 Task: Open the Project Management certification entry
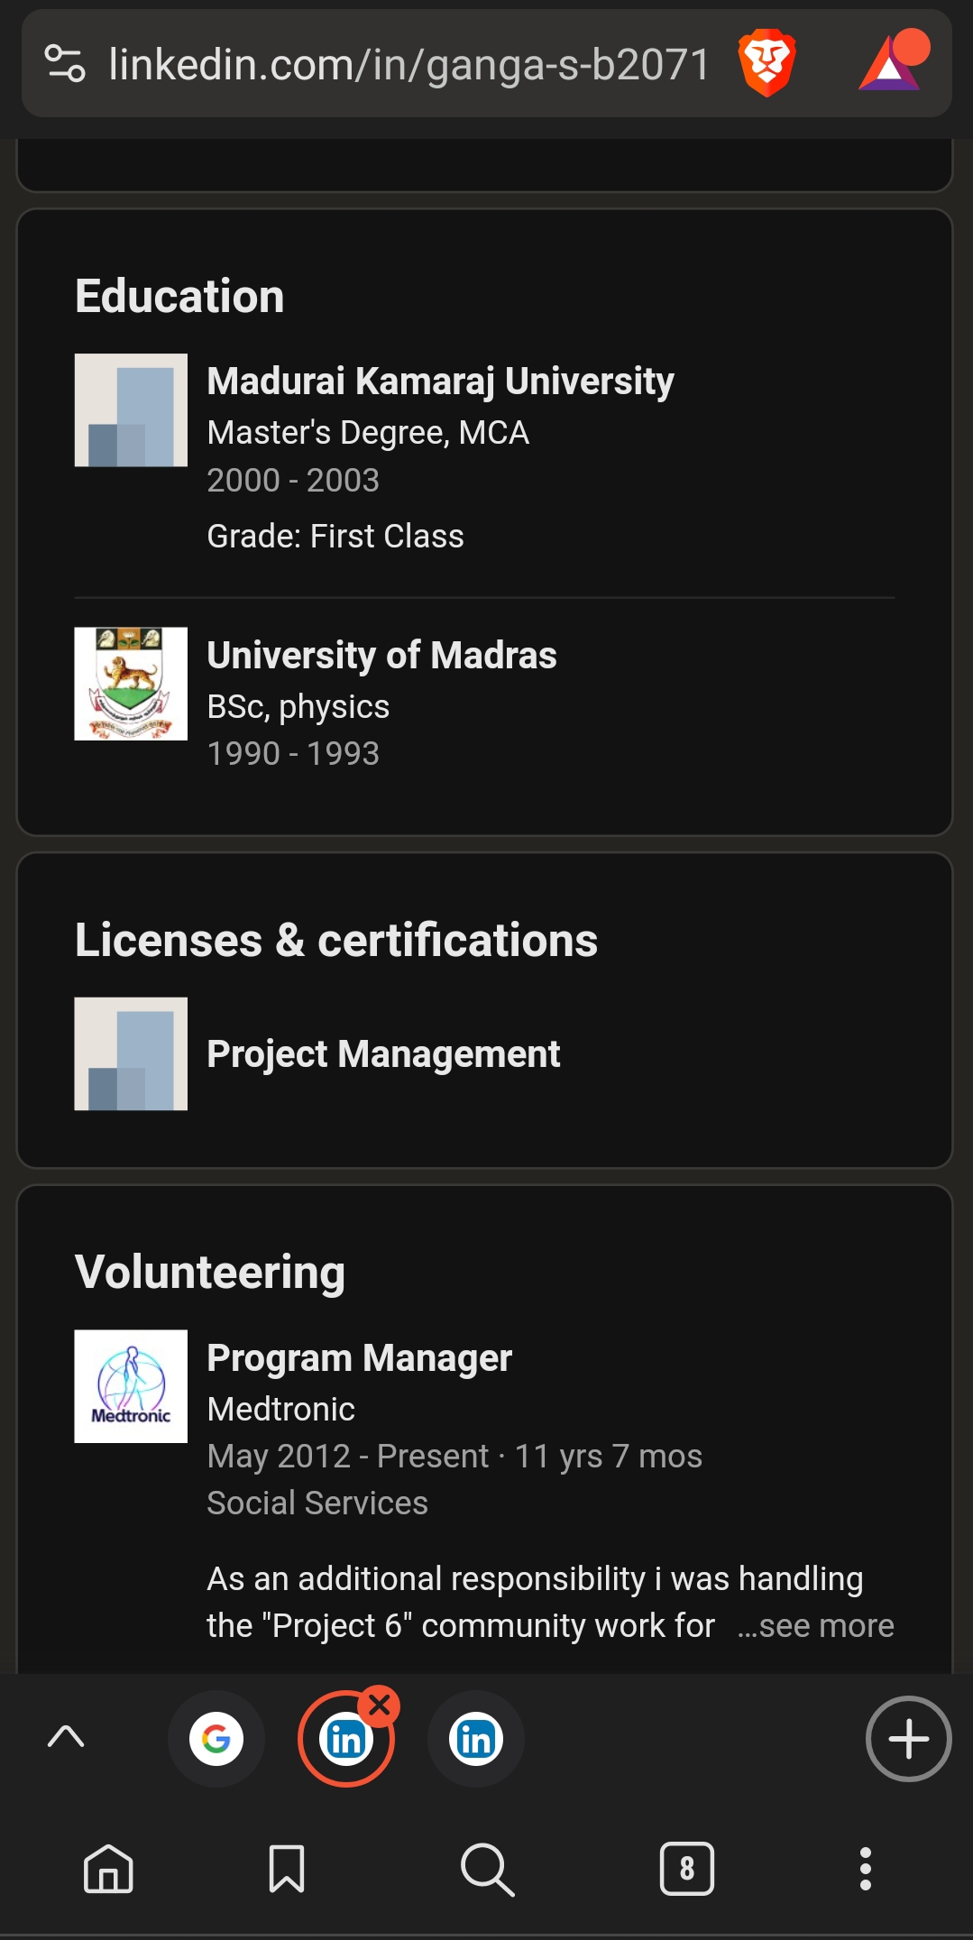click(x=383, y=1053)
